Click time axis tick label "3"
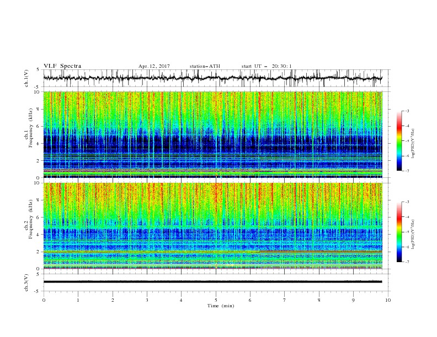 [147, 300]
